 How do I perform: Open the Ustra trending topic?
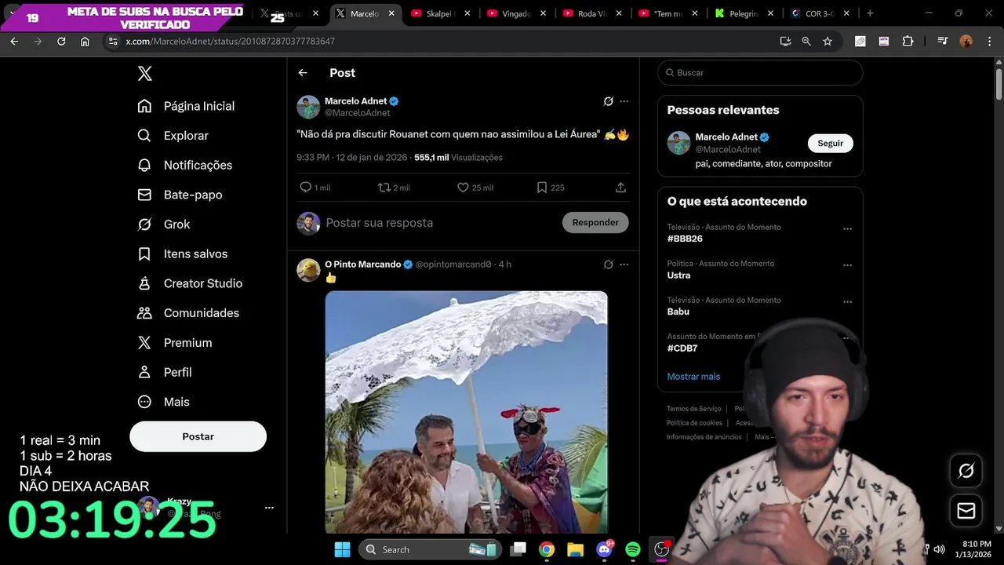678,275
